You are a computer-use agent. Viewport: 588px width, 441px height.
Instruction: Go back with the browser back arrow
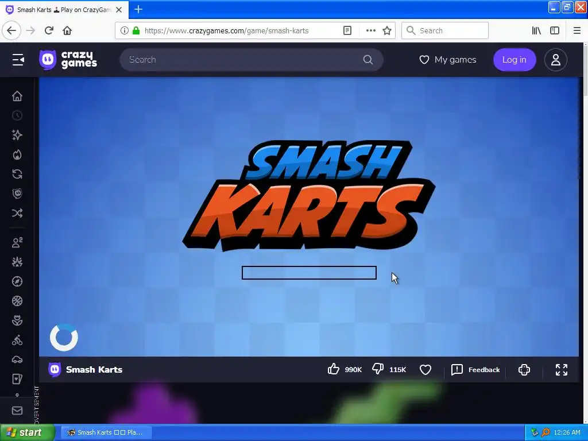tap(11, 30)
